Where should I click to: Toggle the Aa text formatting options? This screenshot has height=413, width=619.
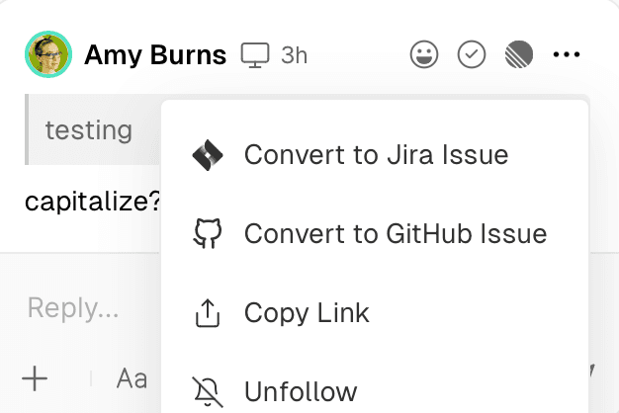pos(132,377)
